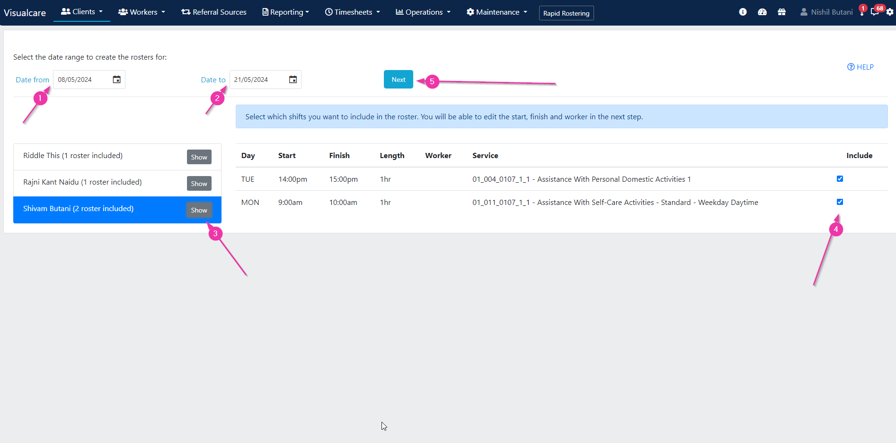
Task: Click the Length column header
Action: point(392,155)
